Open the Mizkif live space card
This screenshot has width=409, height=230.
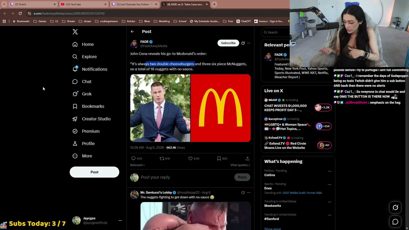pyautogui.click(x=298, y=105)
